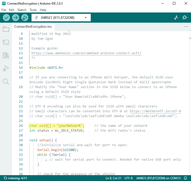
Task: Click the Arduino IDE app icon in title bar
Action: click(4, 3)
